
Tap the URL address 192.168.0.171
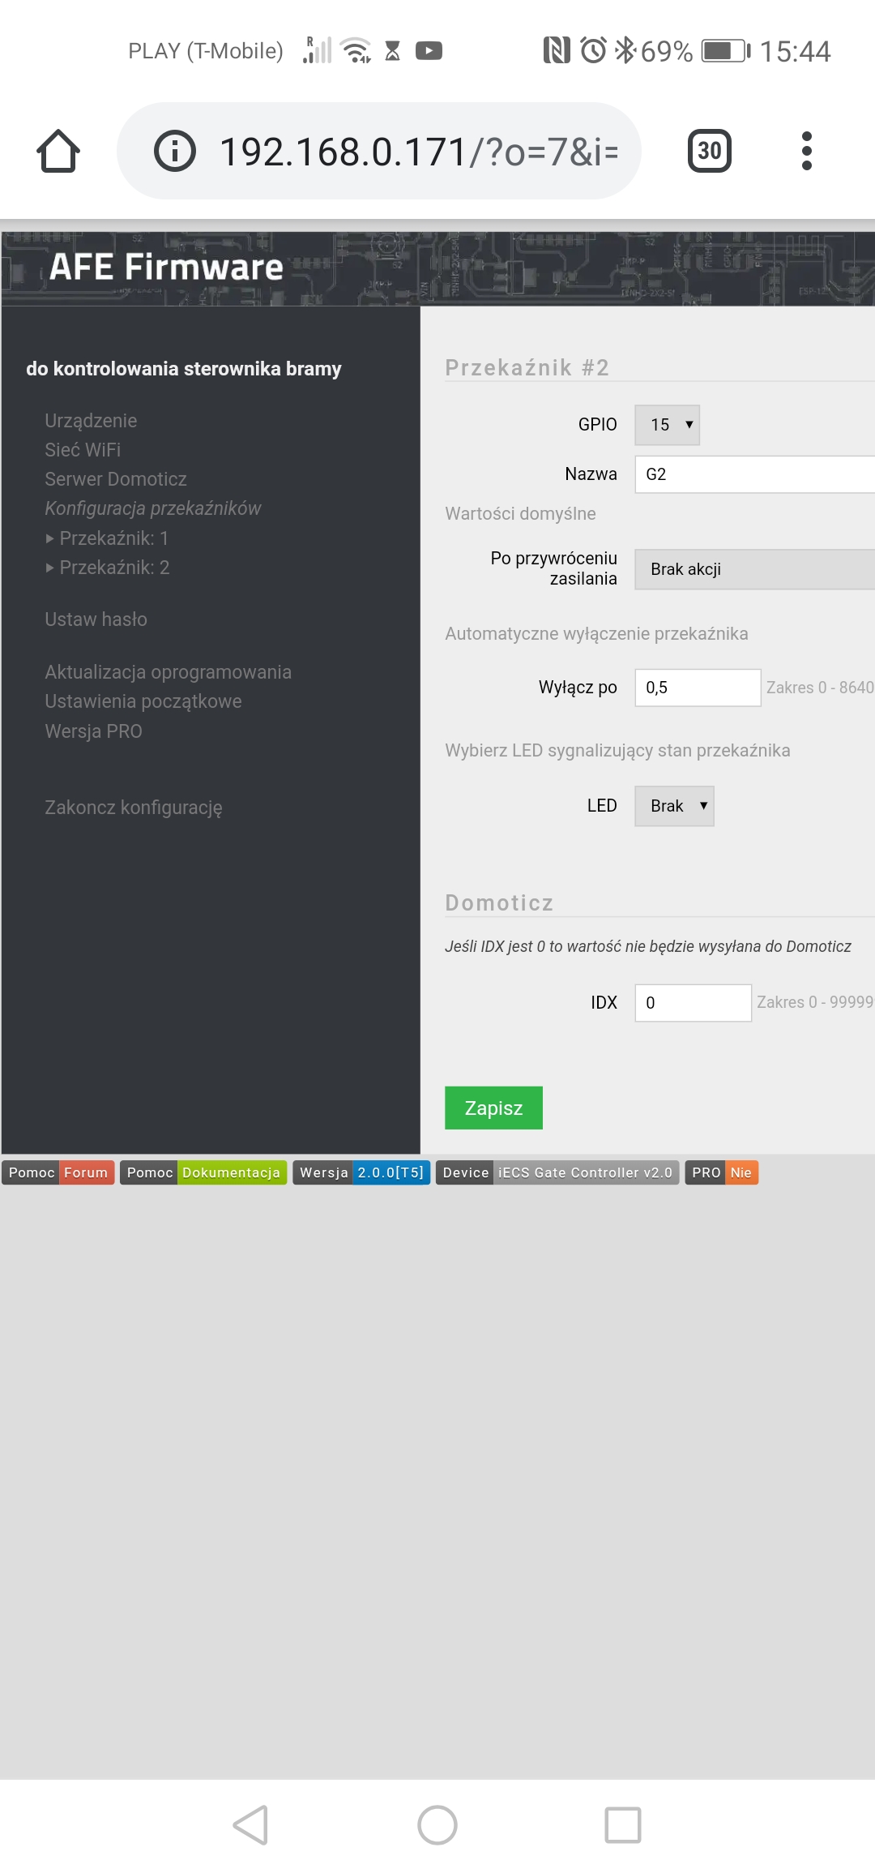419,152
